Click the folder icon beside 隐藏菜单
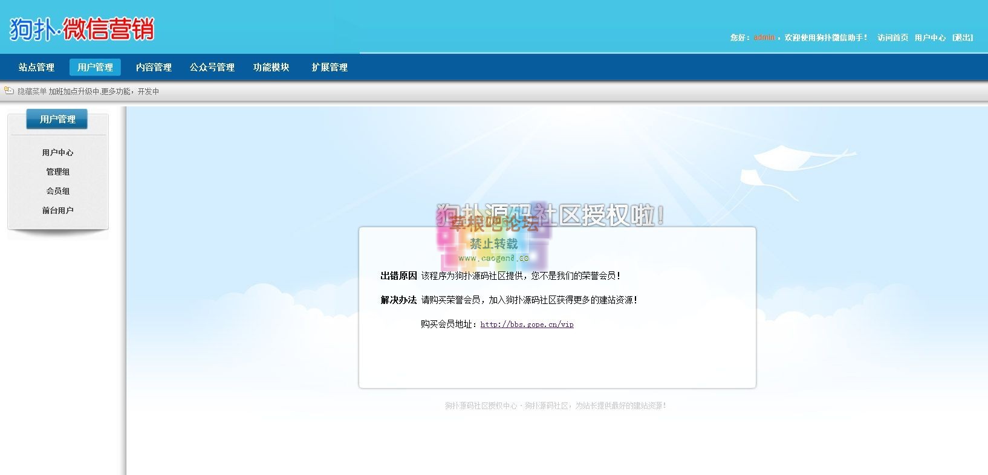This screenshot has height=475, width=988. point(8,91)
